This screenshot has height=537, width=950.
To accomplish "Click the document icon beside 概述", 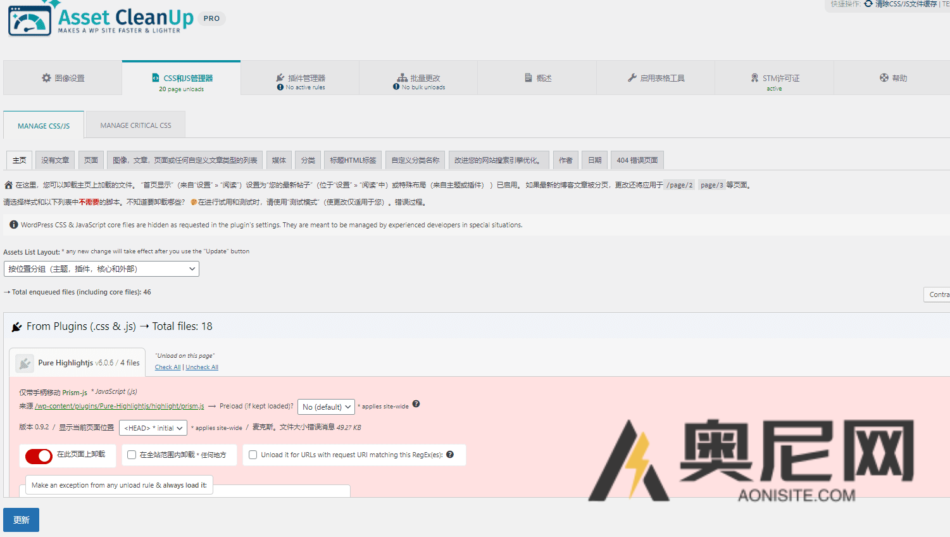I will click(528, 78).
